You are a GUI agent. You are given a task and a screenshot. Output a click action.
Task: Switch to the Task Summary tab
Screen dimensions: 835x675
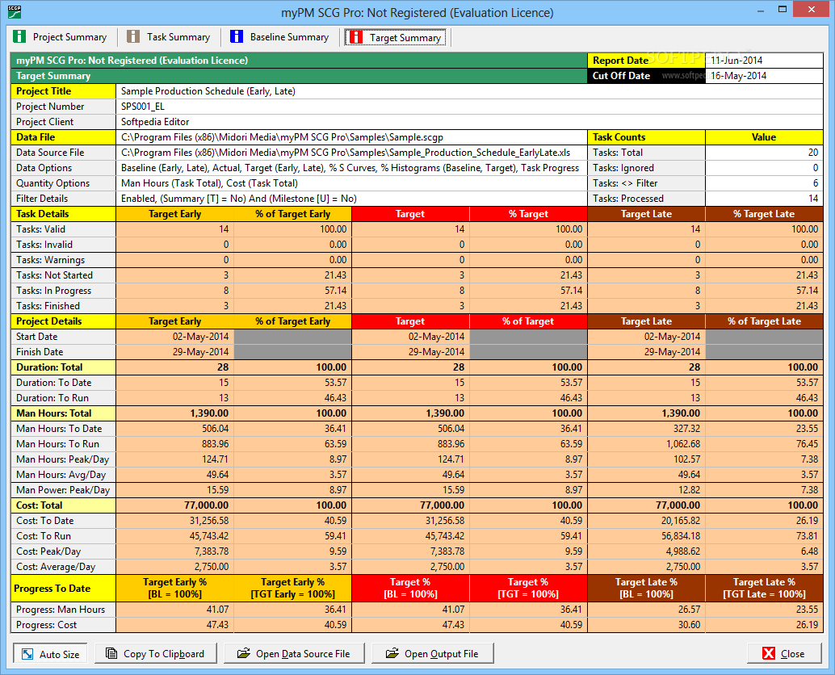(169, 36)
